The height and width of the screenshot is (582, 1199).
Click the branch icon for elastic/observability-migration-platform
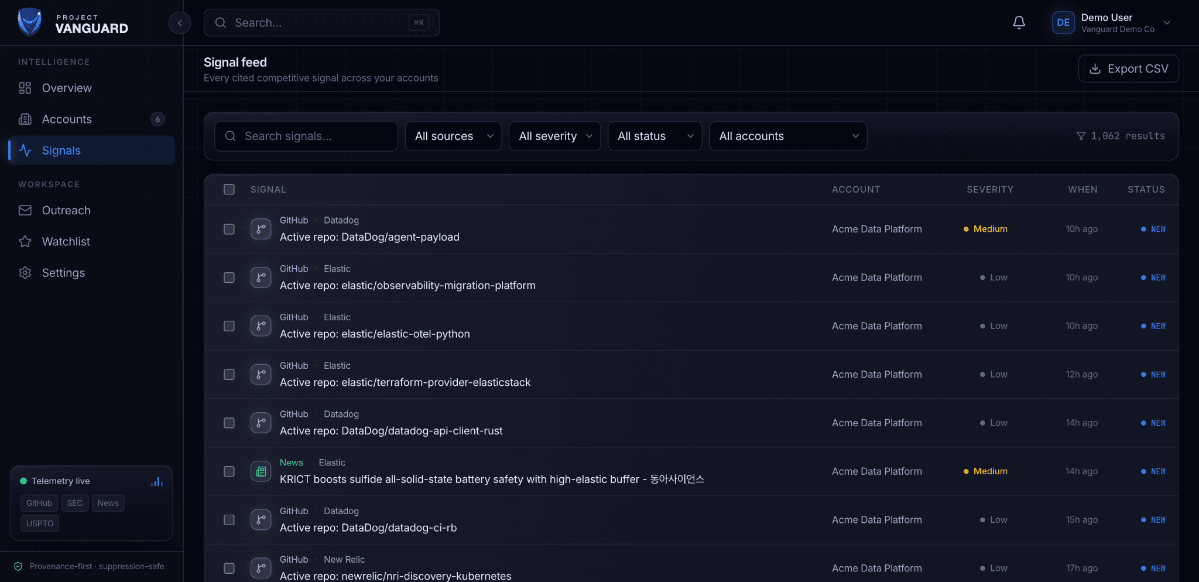pos(261,278)
